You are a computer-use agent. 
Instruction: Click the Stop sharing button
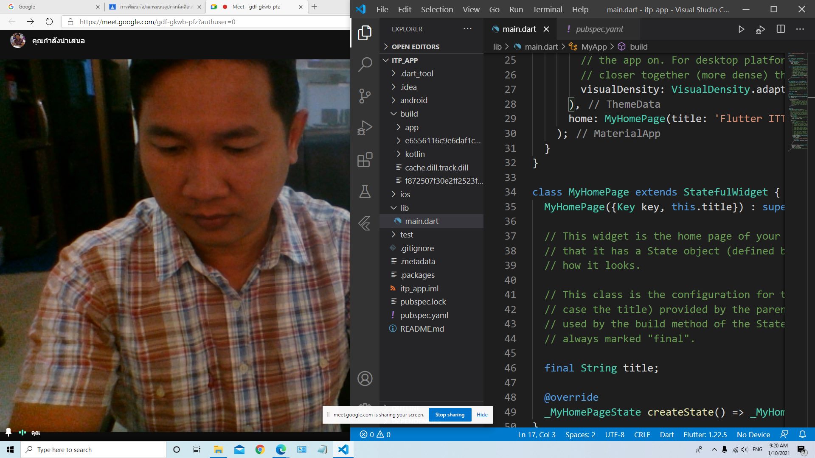[450, 415]
